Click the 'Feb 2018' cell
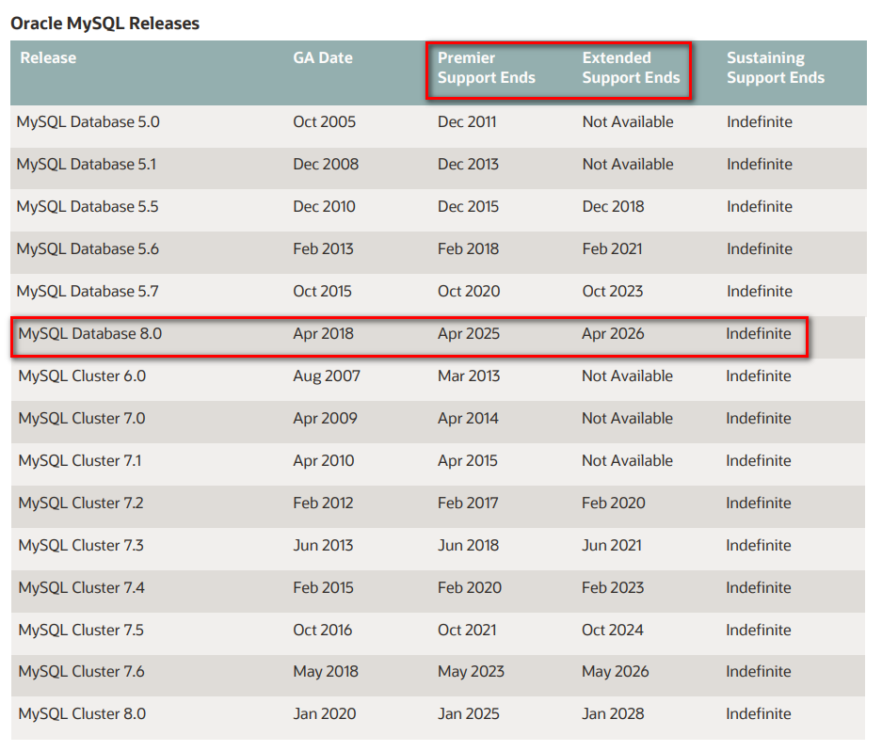 tap(469, 248)
